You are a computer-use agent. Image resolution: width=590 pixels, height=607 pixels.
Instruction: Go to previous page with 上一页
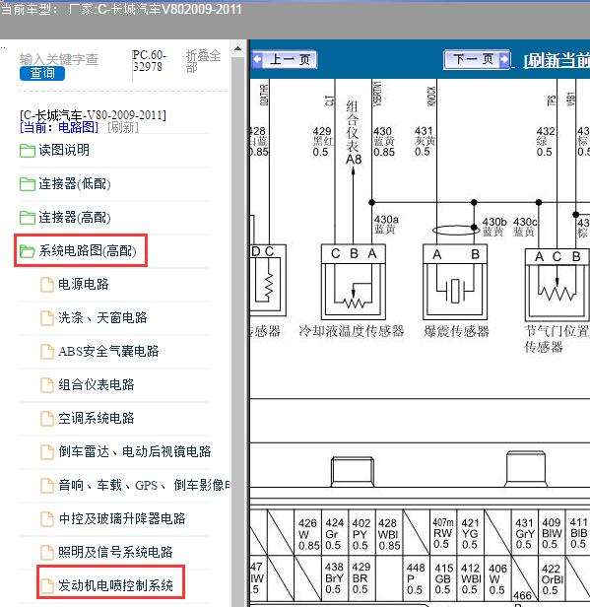tap(285, 59)
